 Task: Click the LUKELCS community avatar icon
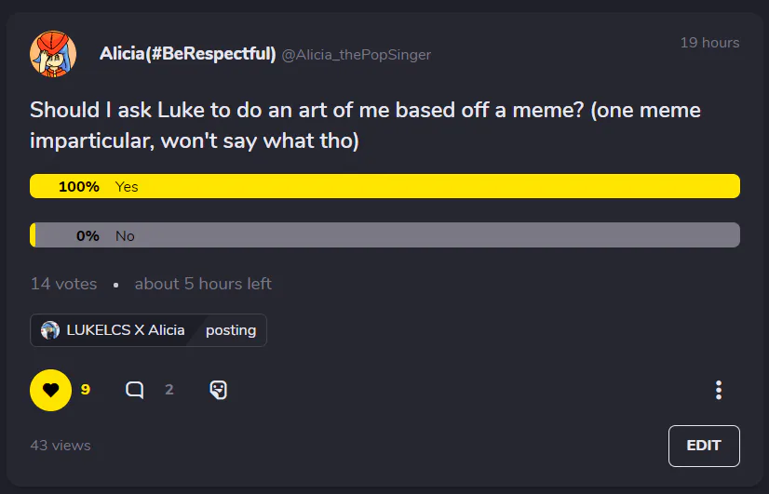click(50, 330)
